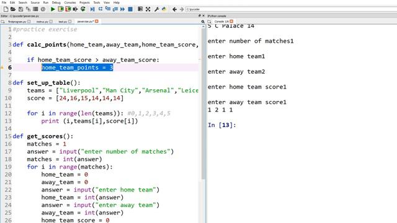The width and height of the screenshot is (397, 223).
Task: Click line number 15 in the gutter
Action: 8,136
